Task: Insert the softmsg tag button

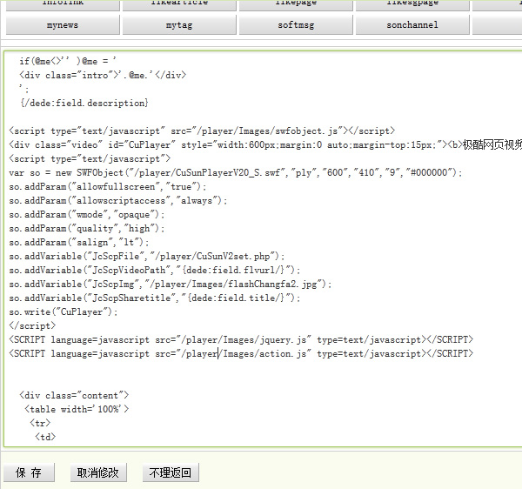Action: coord(296,25)
